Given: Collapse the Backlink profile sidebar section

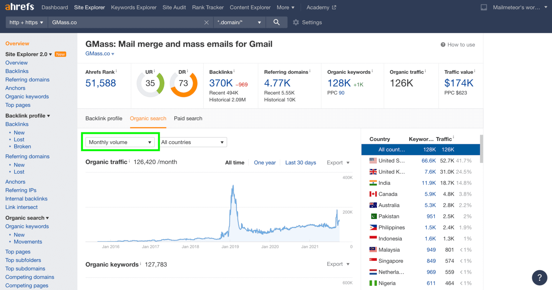Looking at the screenshot, I should [28, 116].
